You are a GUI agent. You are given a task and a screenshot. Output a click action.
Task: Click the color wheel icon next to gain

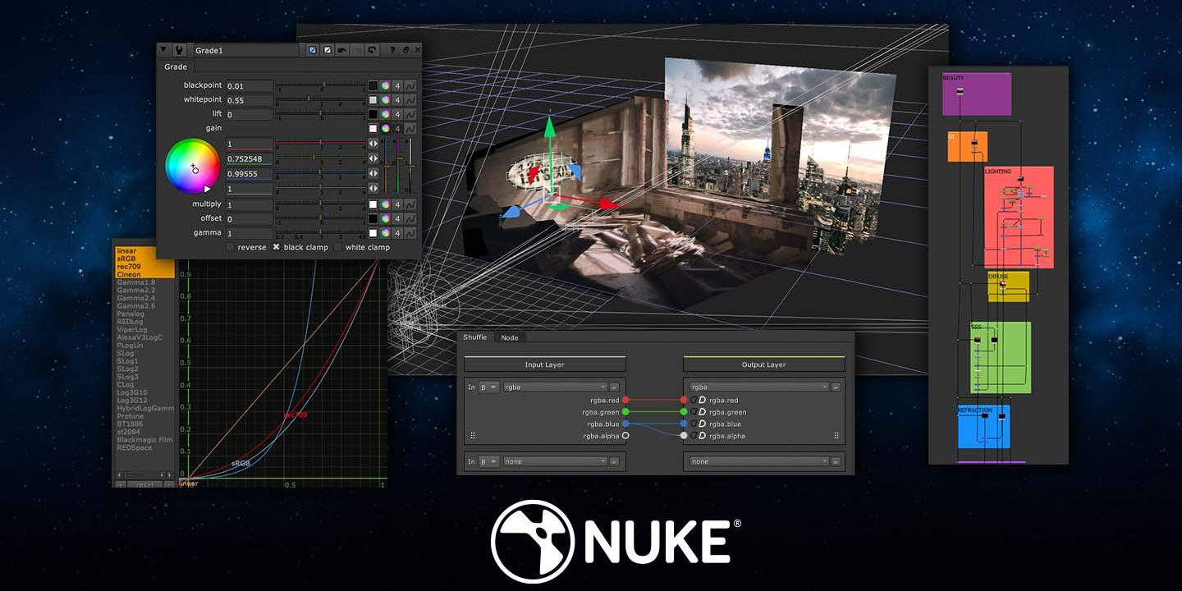tap(383, 128)
